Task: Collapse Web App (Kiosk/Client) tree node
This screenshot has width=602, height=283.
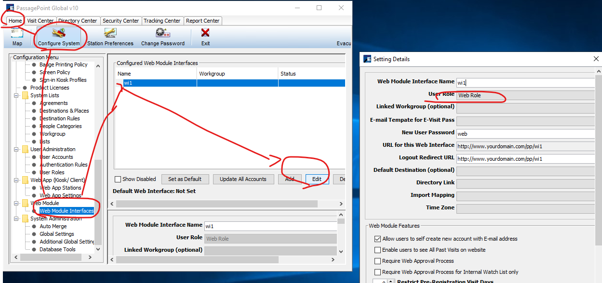Action: point(16,180)
